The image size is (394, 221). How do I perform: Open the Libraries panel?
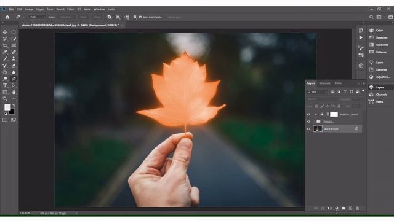pyautogui.click(x=378, y=69)
